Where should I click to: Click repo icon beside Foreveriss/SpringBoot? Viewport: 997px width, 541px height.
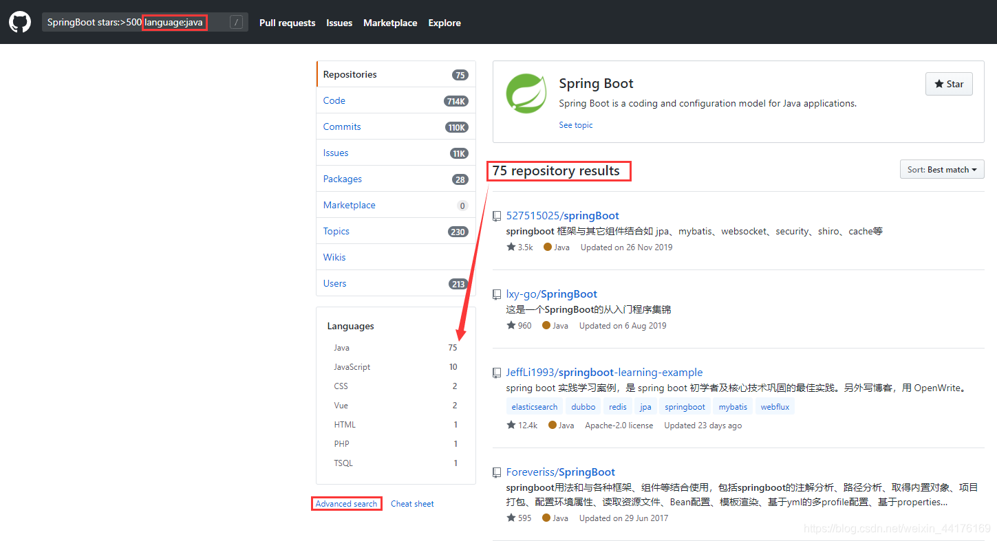coord(497,472)
